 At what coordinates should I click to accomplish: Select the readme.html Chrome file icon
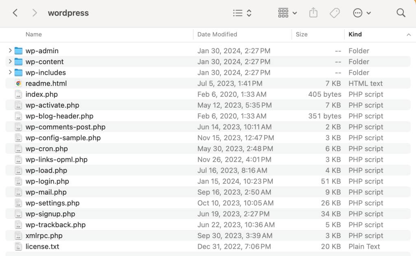[18, 83]
